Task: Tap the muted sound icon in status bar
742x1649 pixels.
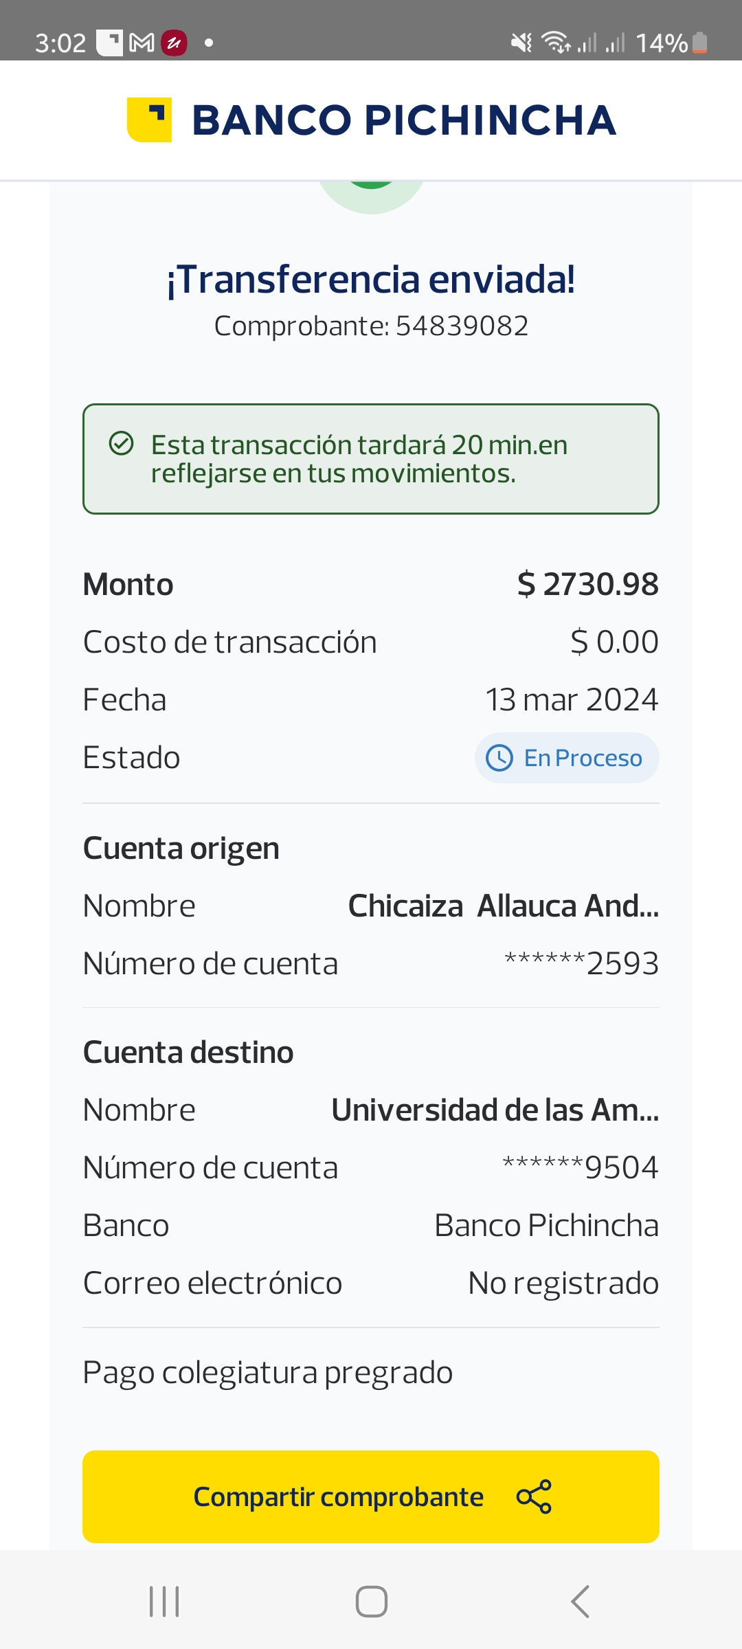Action: [x=521, y=43]
